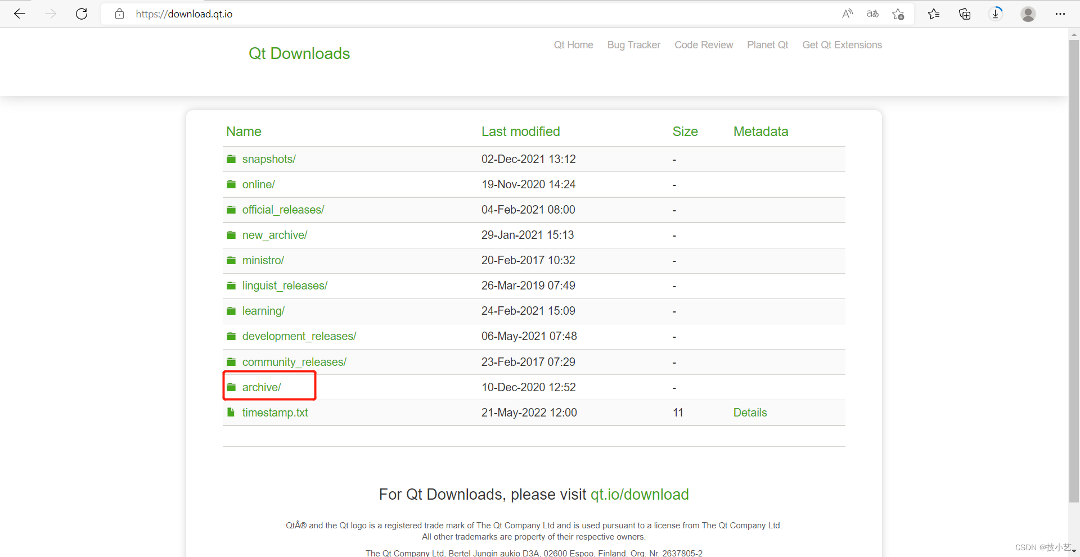Open the linguist_releases/ directory link
Image resolution: width=1080 pixels, height=557 pixels.
coord(285,286)
